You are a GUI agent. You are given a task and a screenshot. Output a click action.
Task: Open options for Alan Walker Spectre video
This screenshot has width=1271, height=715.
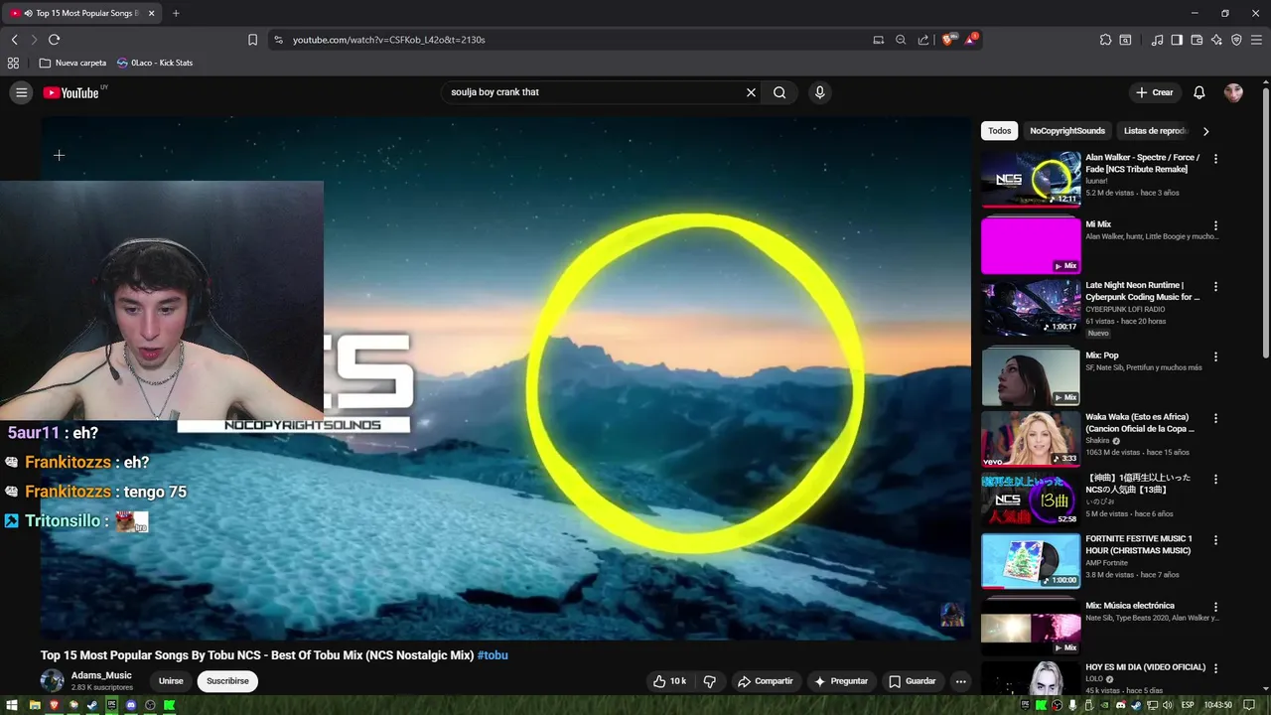point(1215,159)
